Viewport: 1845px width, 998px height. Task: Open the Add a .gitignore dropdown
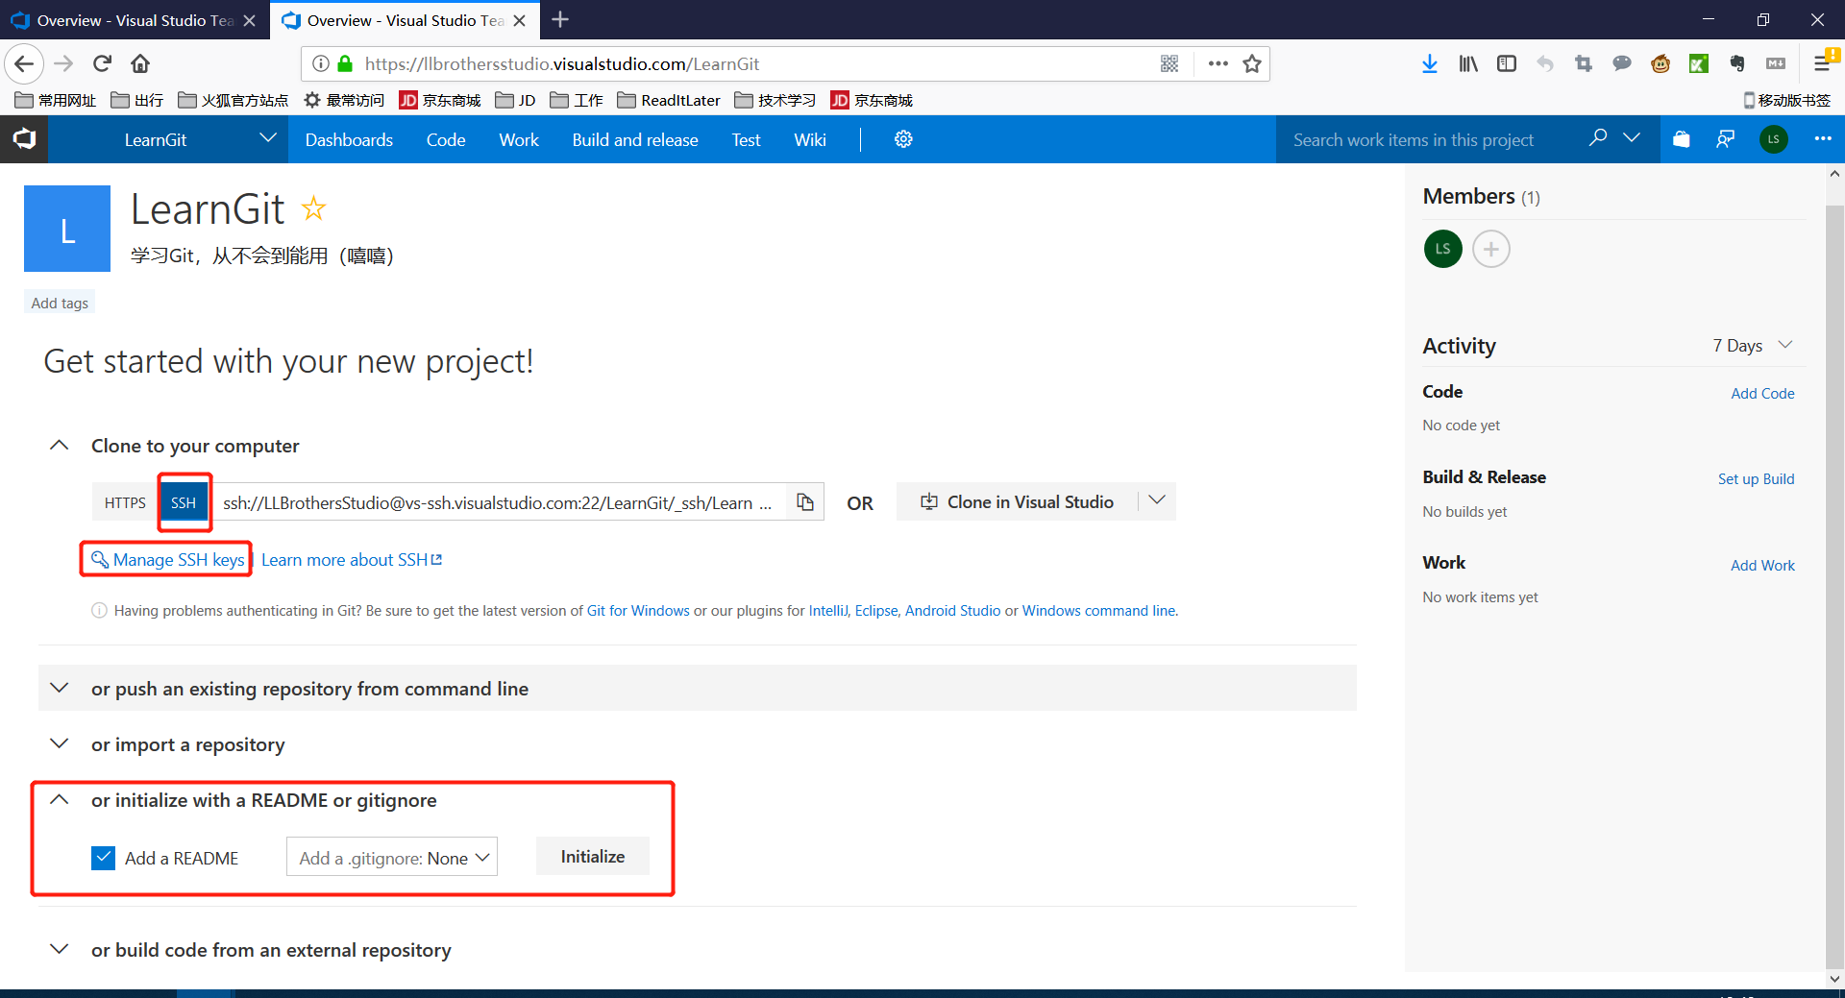392,858
